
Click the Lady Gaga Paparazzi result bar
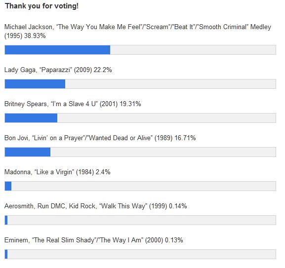140,84
